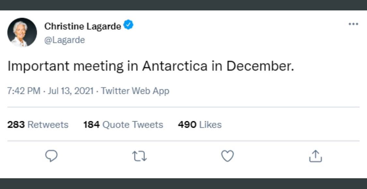
Task: Click the second 'in' before December
Action: [217, 66]
